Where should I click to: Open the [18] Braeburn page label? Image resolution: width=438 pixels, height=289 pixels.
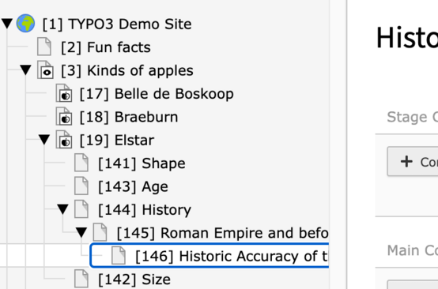coord(129,117)
